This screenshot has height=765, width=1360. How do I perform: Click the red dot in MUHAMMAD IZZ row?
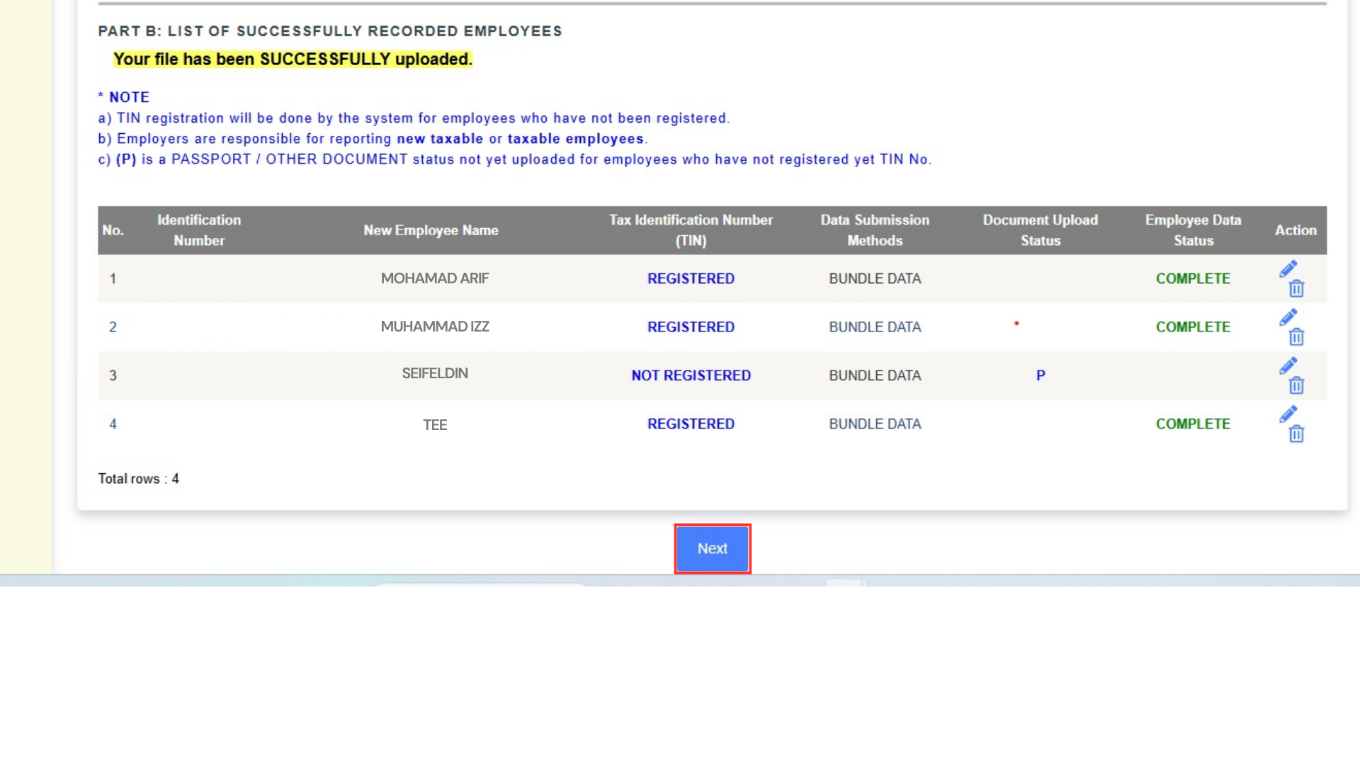(1016, 324)
